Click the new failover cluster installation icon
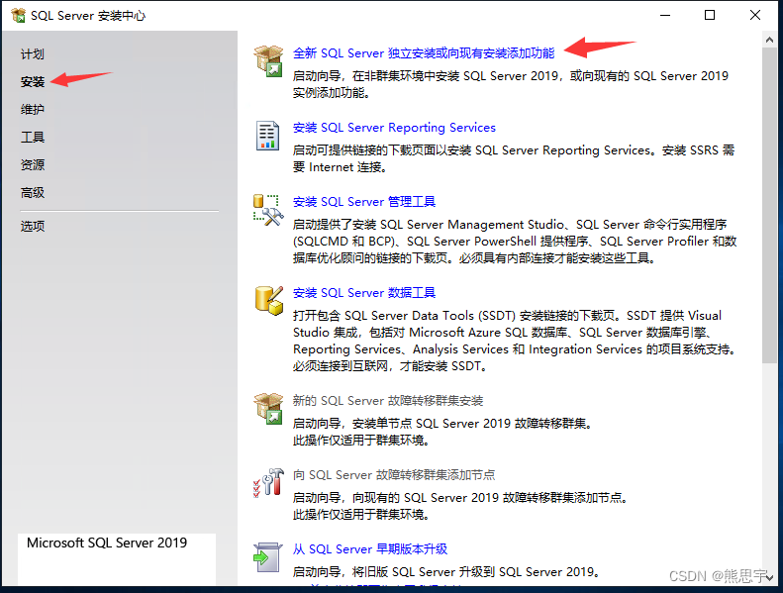Screen dimensions: 783x593 [x=267, y=408]
